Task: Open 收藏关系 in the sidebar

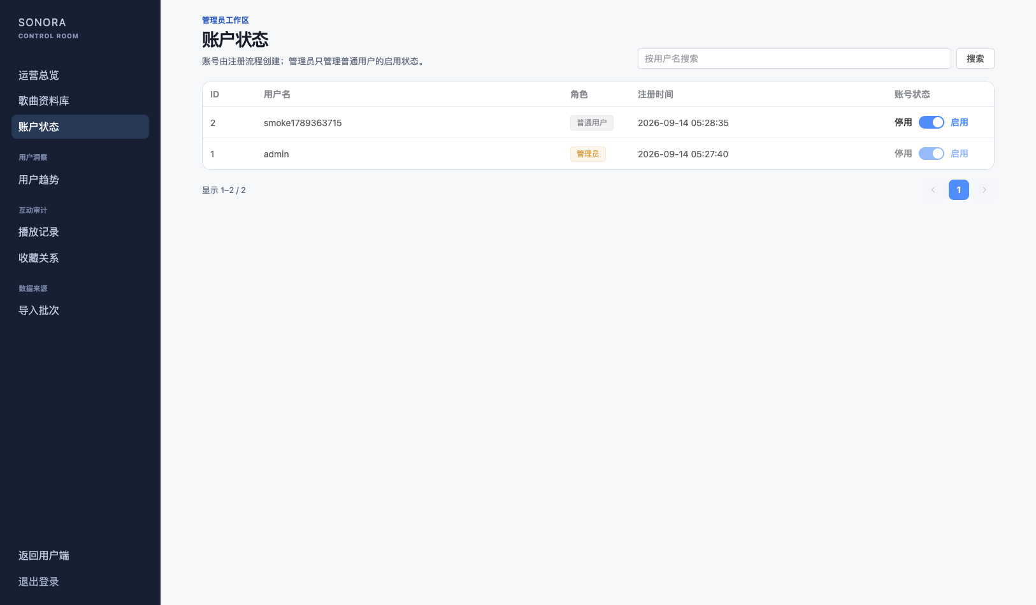Action: (x=80, y=258)
